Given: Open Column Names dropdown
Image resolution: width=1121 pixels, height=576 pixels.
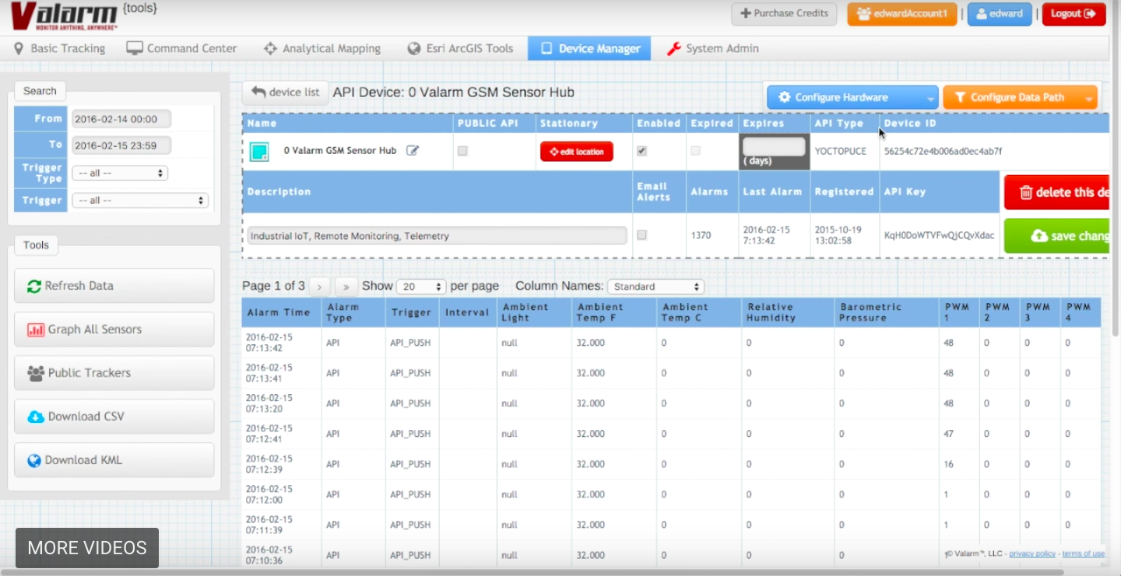Looking at the screenshot, I should 655,287.
